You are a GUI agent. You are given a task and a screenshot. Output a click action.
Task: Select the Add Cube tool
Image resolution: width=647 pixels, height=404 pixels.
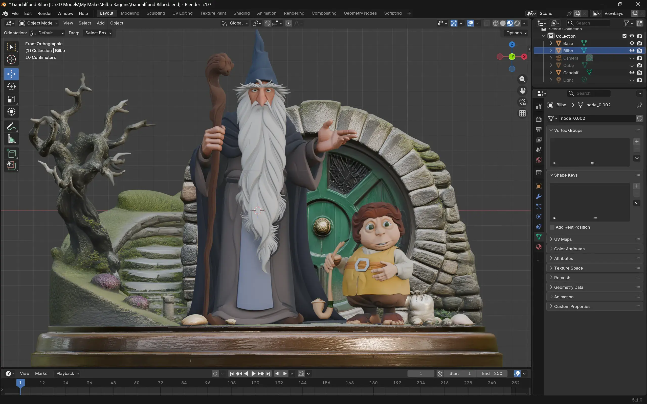point(11,154)
